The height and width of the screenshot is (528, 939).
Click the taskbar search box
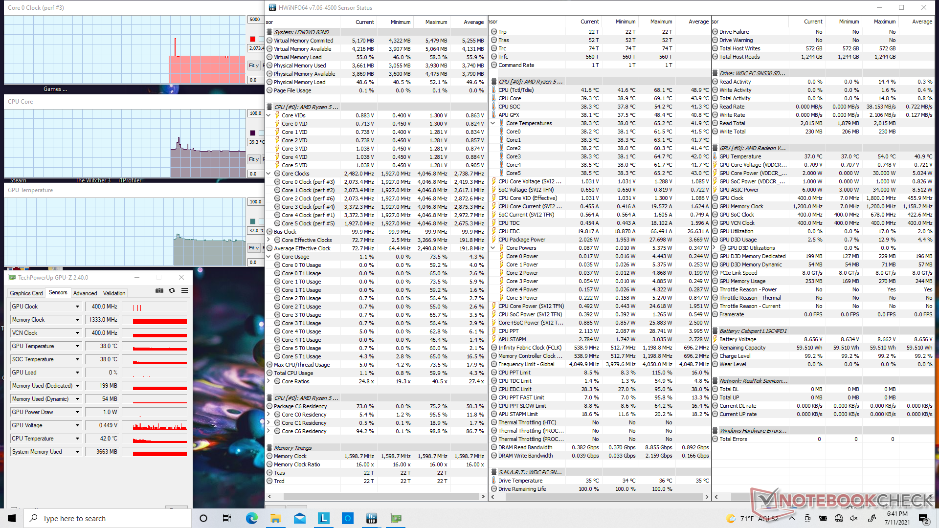108,518
